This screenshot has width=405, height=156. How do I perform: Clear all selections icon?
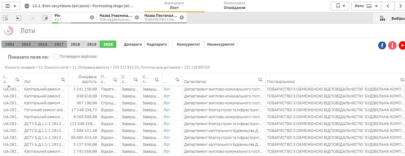pyautogui.click(x=45, y=18)
